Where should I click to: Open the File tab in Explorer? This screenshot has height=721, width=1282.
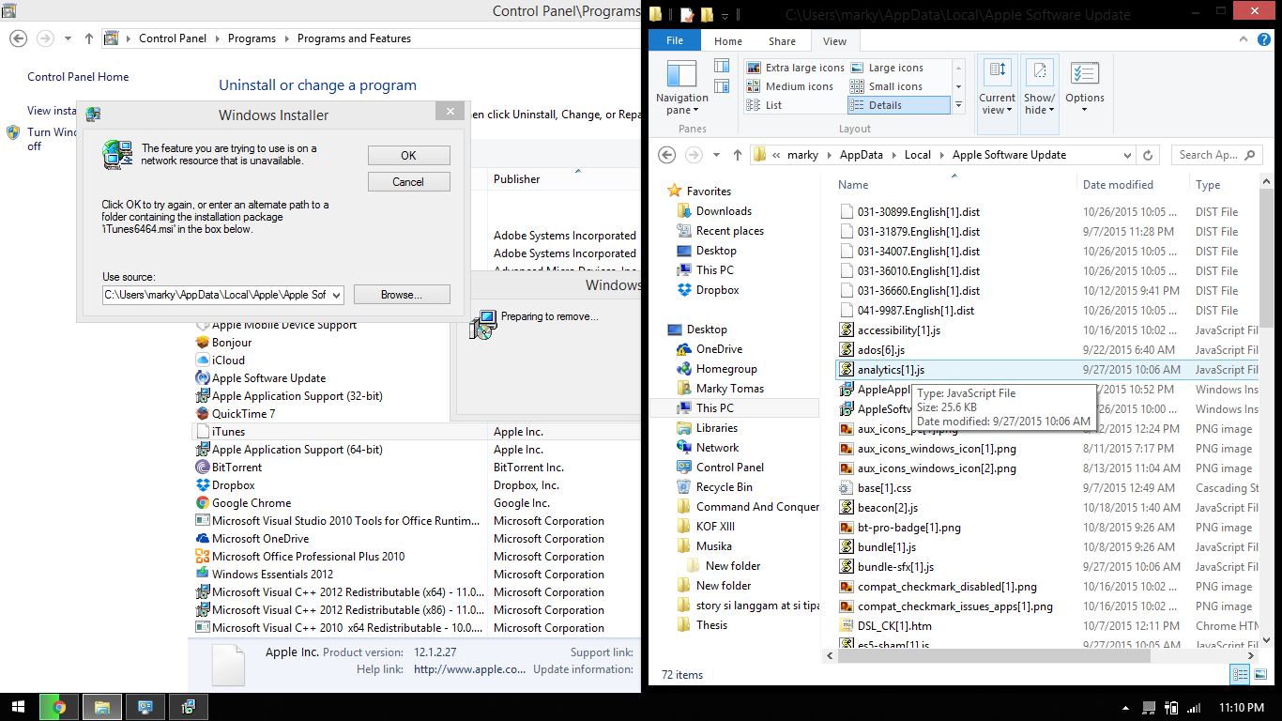click(675, 41)
